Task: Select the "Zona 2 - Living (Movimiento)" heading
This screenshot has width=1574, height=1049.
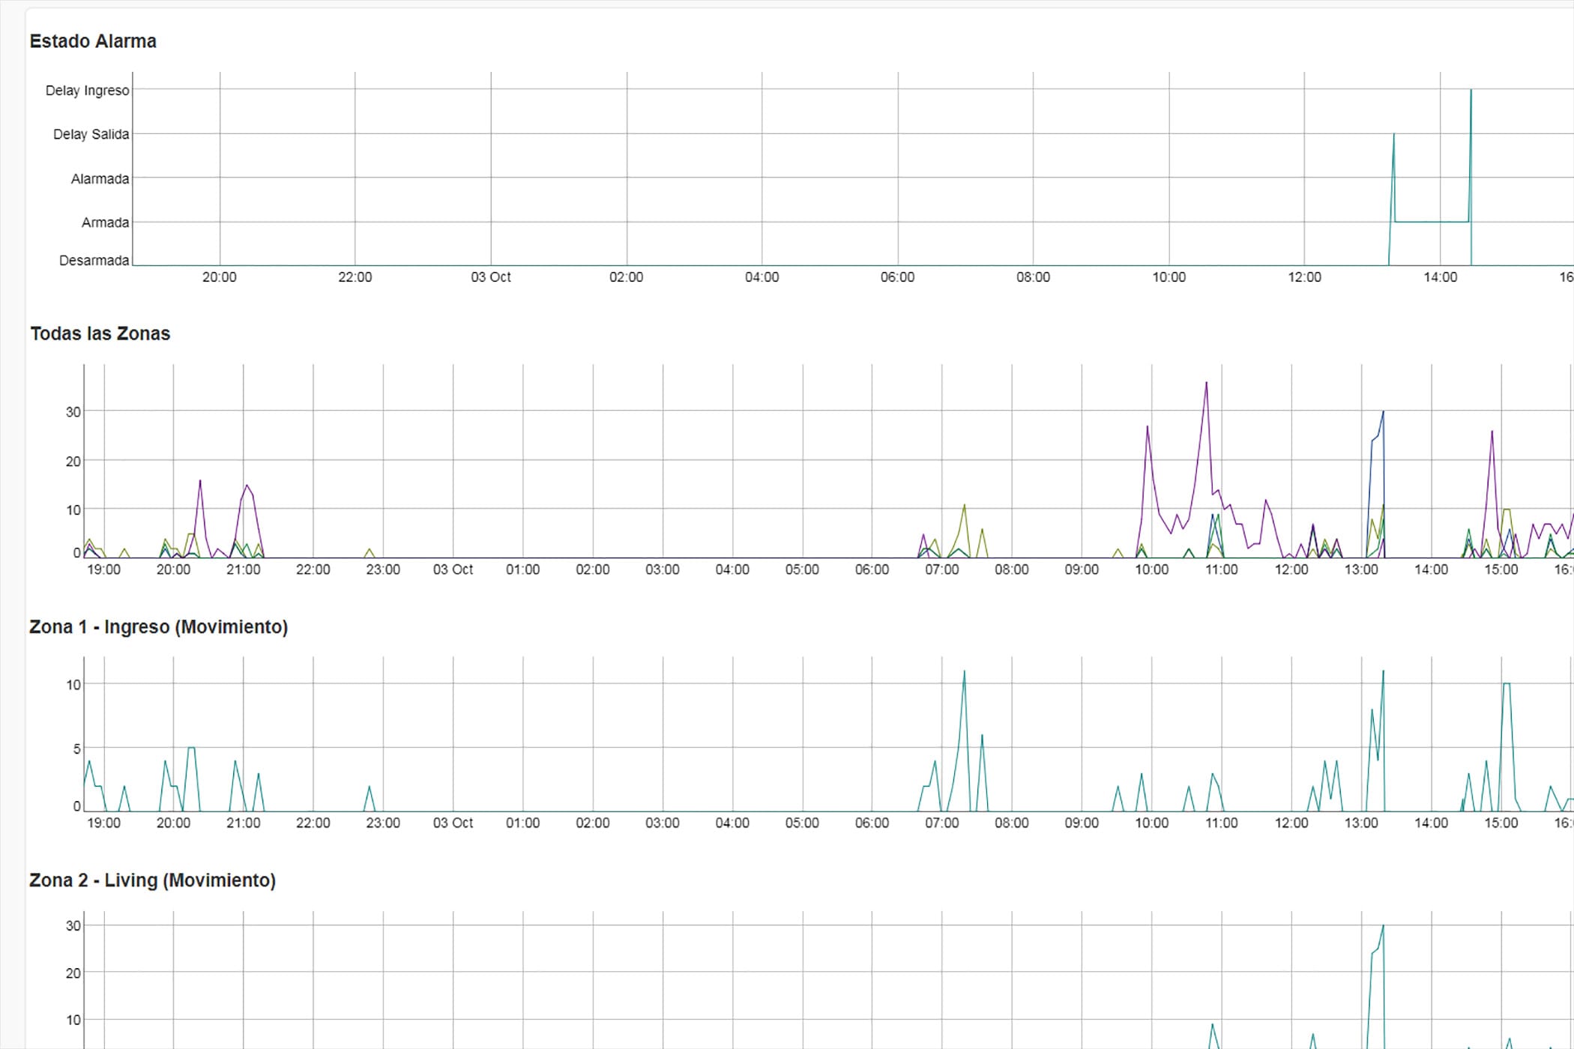Action: point(153,880)
